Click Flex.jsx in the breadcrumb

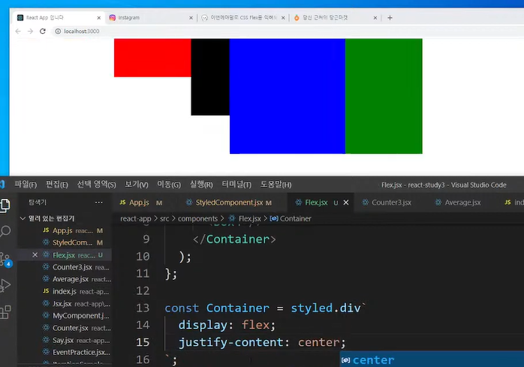[245, 218]
